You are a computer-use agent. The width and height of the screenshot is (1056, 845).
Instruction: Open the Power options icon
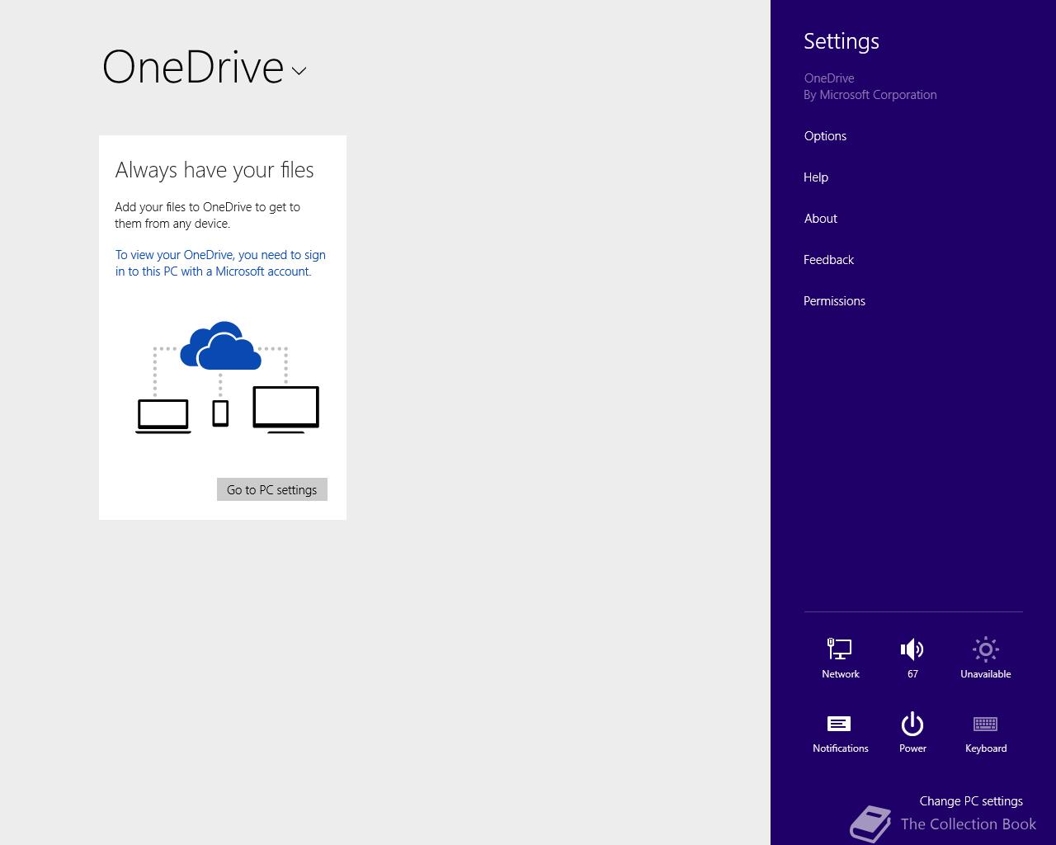[x=912, y=732]
